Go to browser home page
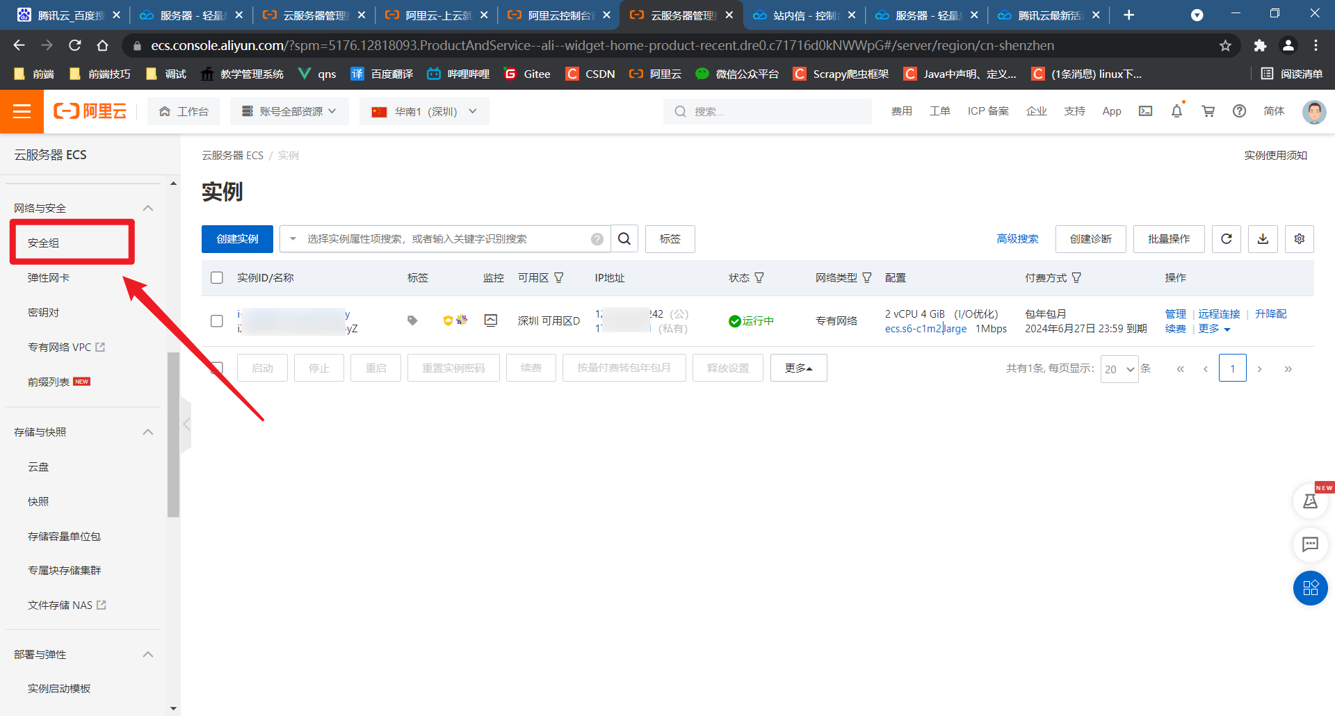 coord(103,45)
